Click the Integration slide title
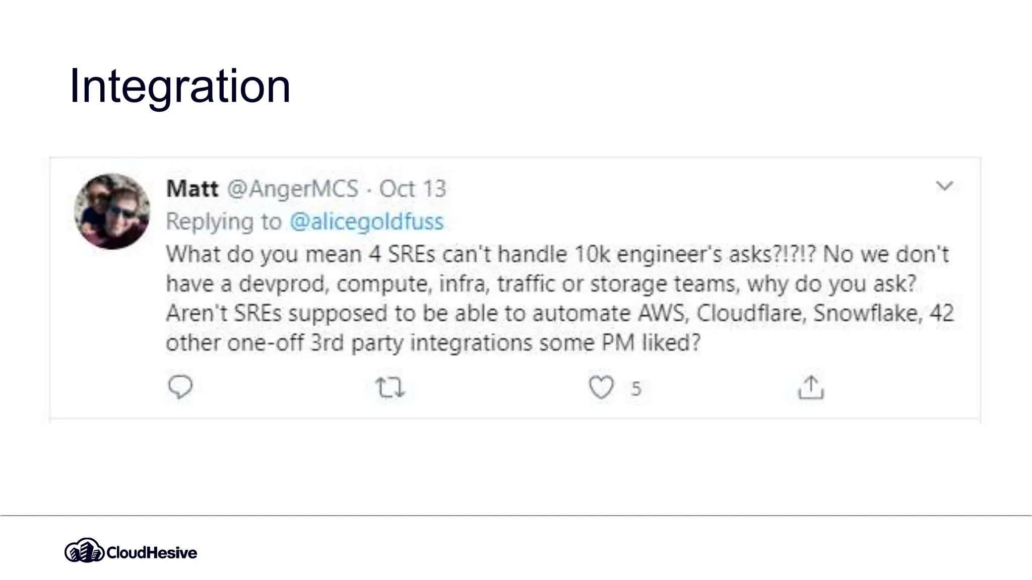 pos(179,86)
